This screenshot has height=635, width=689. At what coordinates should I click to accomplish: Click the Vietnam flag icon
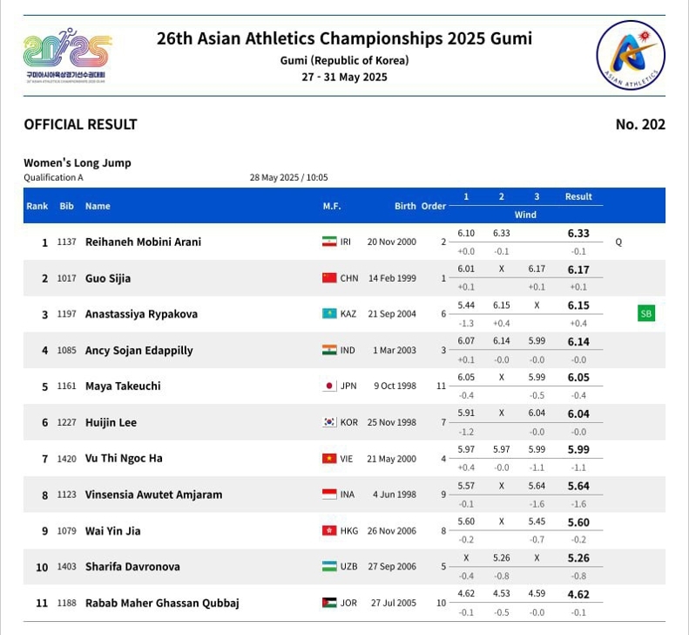329,459
